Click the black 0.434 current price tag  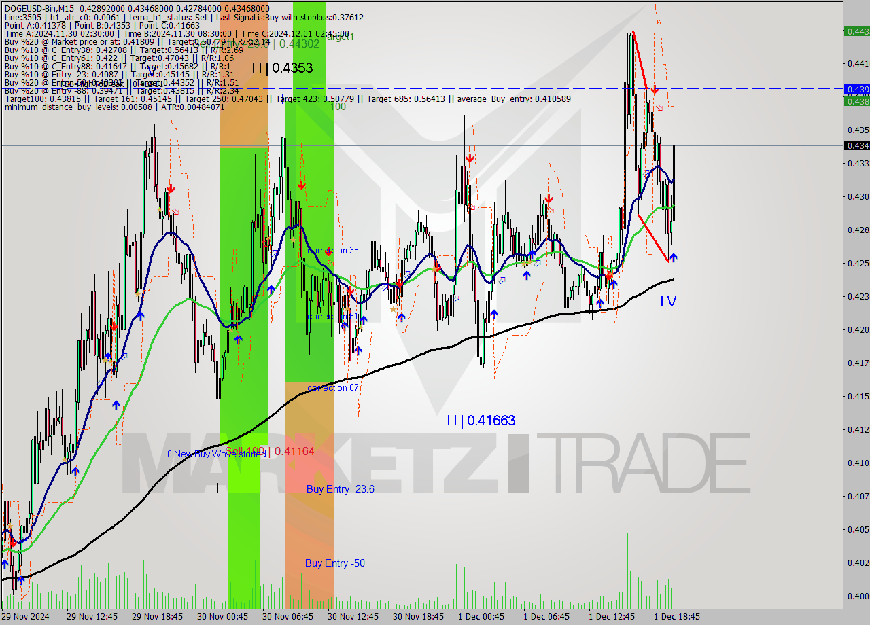(x=856, y=145)
